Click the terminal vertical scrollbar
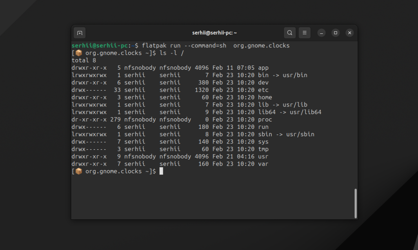Viewport: 418px width, 250px height. tap(356, 204)
